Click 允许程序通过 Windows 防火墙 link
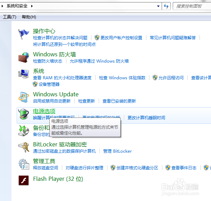This screenshot has width=211, height=201. pyautogui.click(x=99, y=61)
